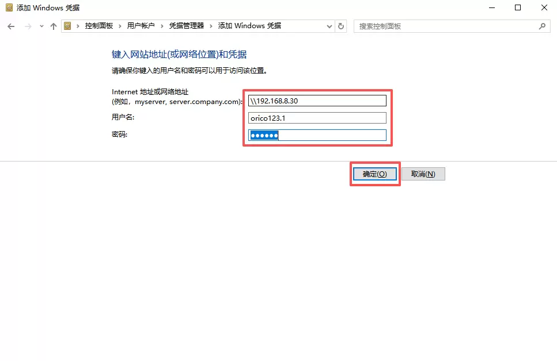557x361 pixels.
Task: Go up one level with the up arrow
Action: (x=54, y=26)
